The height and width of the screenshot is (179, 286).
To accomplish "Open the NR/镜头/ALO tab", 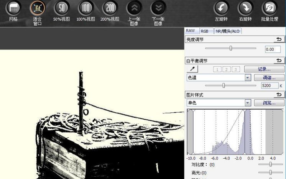I will click(228, 31).
